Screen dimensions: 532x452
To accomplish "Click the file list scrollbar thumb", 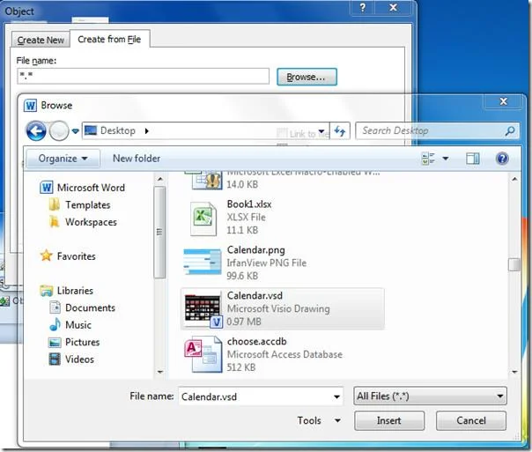I will point(514,264).
